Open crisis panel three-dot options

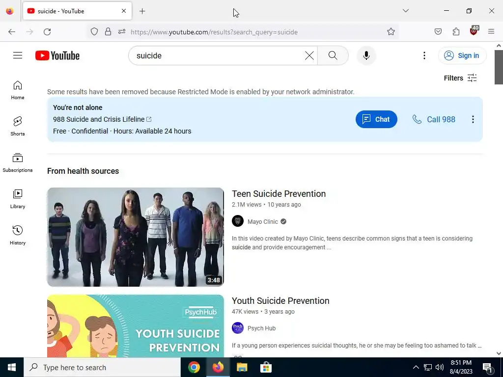[473, 119]
